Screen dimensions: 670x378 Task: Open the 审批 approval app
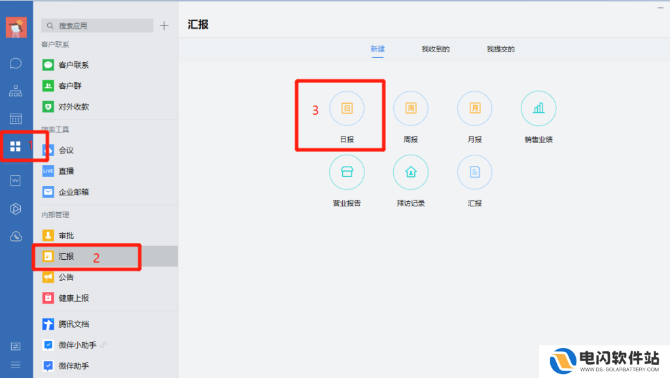pos(105,236)
